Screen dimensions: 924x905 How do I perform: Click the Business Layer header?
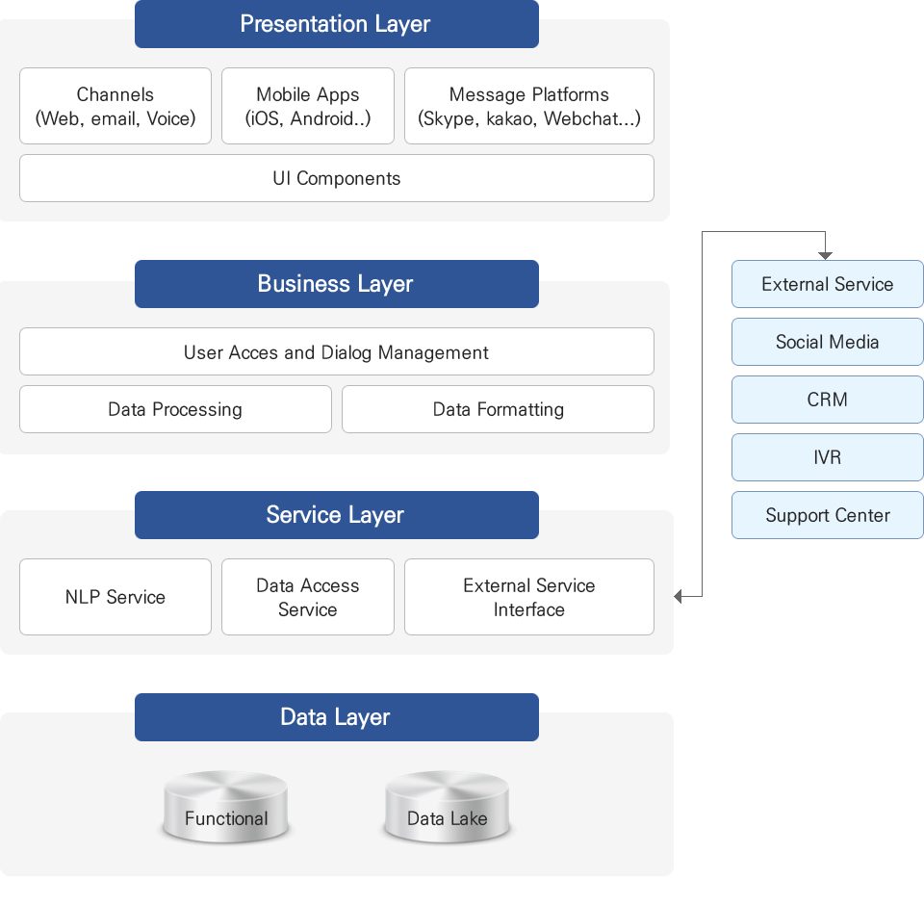[x=337, y=284]
